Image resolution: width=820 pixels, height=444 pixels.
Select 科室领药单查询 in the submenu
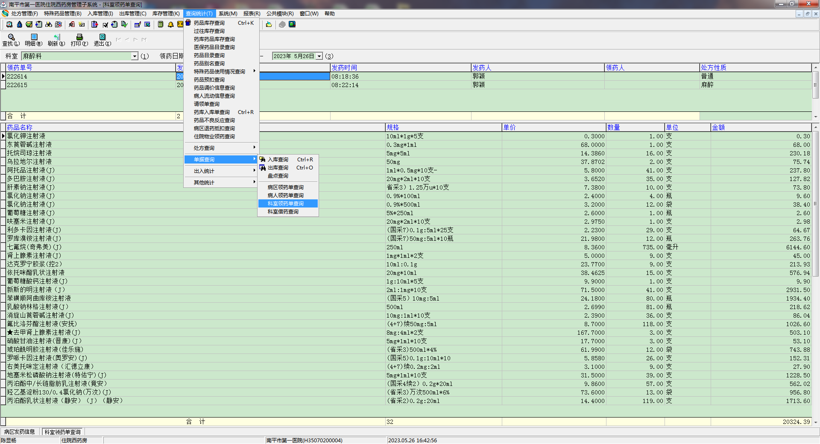pyautogui.click(x=288, y=204)
